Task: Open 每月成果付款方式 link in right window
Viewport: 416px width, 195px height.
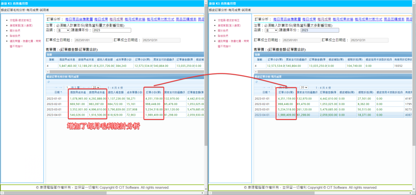Action: (x=369, y=19)
